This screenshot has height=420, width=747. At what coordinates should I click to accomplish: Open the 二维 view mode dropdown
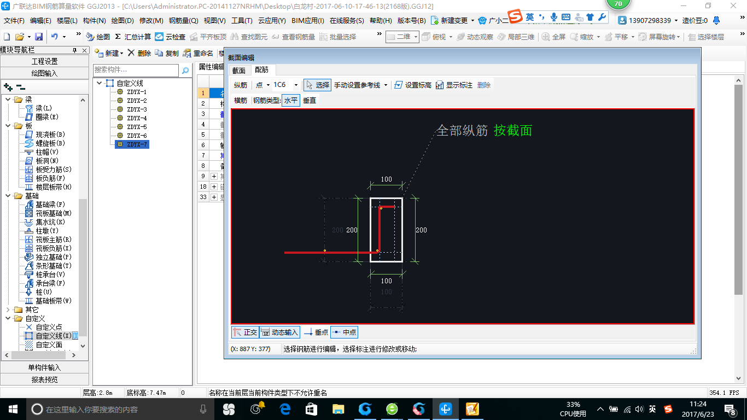click(x=416, y=37)
